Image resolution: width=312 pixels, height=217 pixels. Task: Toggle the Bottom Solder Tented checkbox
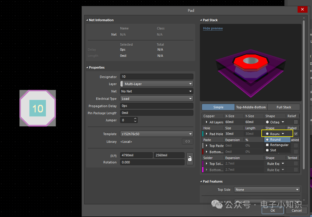pos(296,170)
